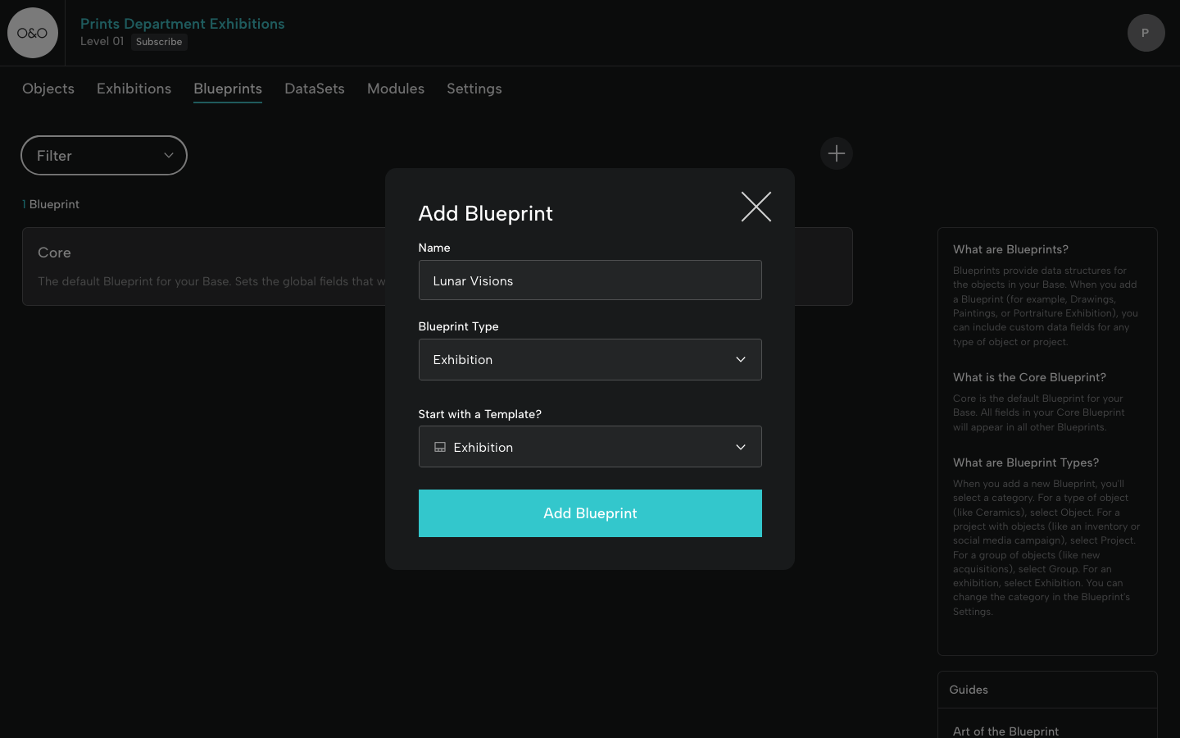Screen dimensions: 1180x738
Task: Click the Template dropdown chevron arrow
Action: [x=740, y=447]
